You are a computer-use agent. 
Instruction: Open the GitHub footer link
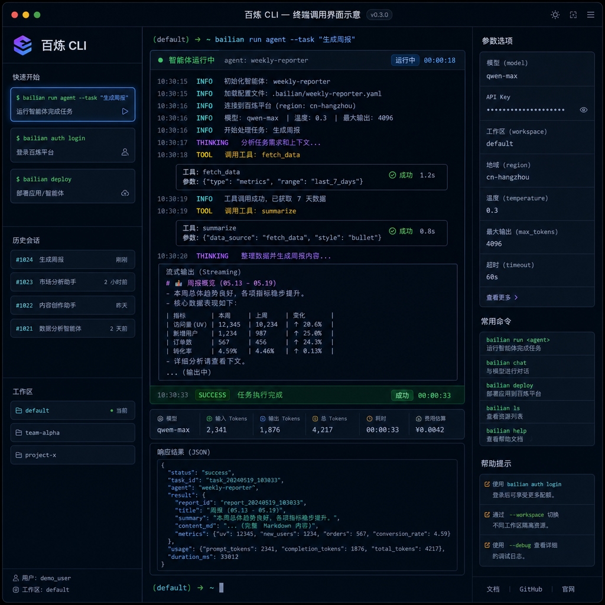(x=531, y=589)
